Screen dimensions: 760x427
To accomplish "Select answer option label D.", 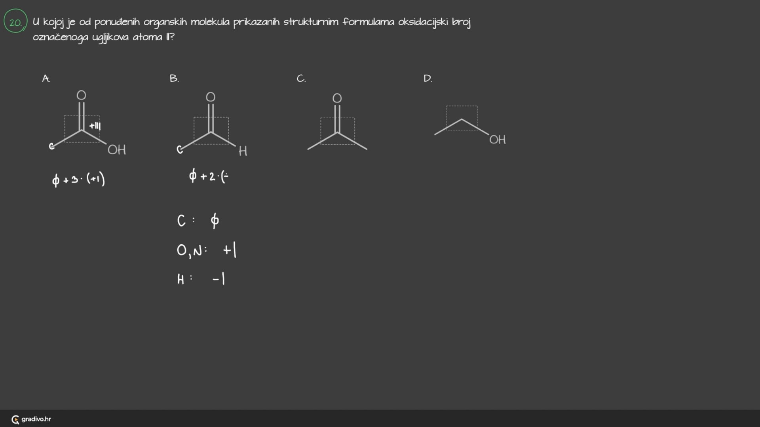I will [x=427, y=78].
